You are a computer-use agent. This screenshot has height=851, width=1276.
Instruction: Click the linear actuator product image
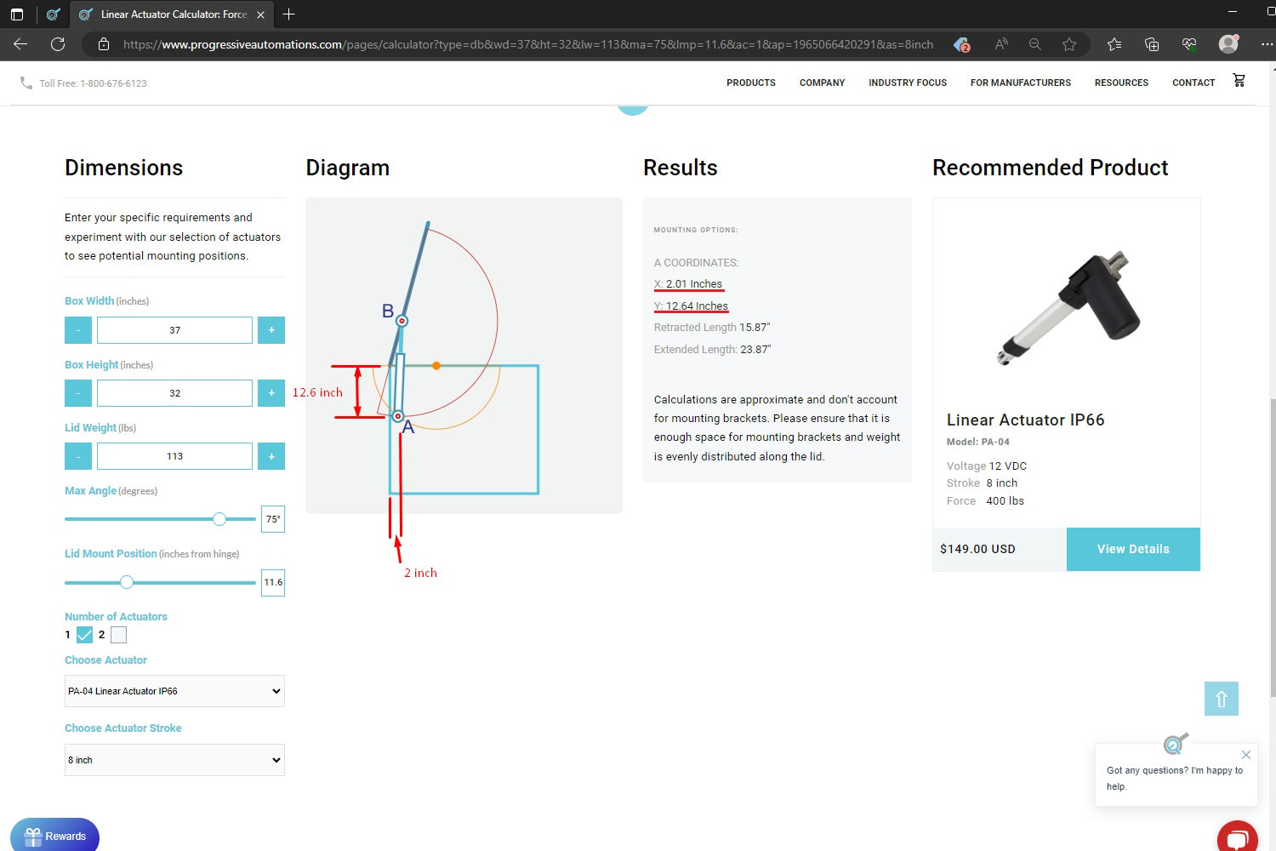point(1068,307)
